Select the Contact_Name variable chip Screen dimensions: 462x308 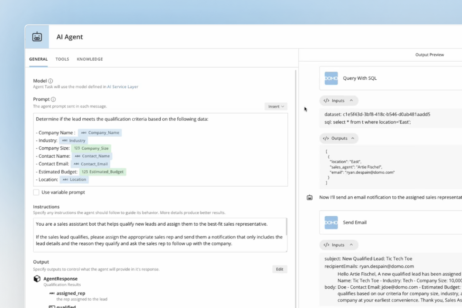point(92,156)
